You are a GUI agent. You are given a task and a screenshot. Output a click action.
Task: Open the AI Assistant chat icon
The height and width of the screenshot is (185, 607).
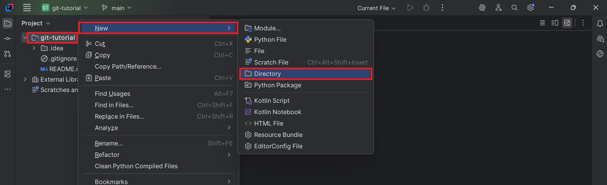coord(600,39)
